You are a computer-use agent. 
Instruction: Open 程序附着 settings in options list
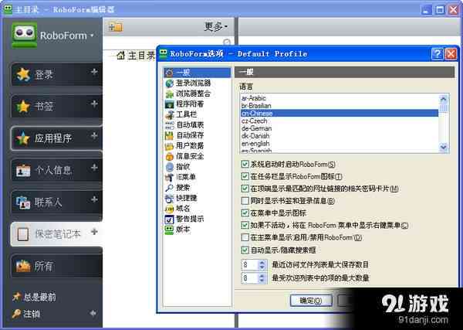point(184,104)
